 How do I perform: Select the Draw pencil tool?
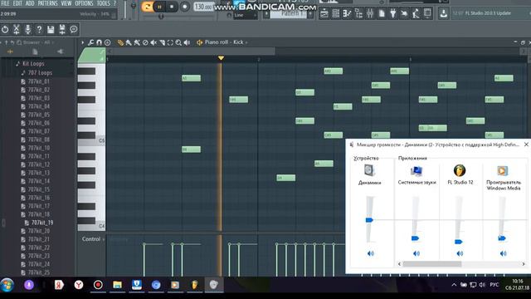pos(120,42)
